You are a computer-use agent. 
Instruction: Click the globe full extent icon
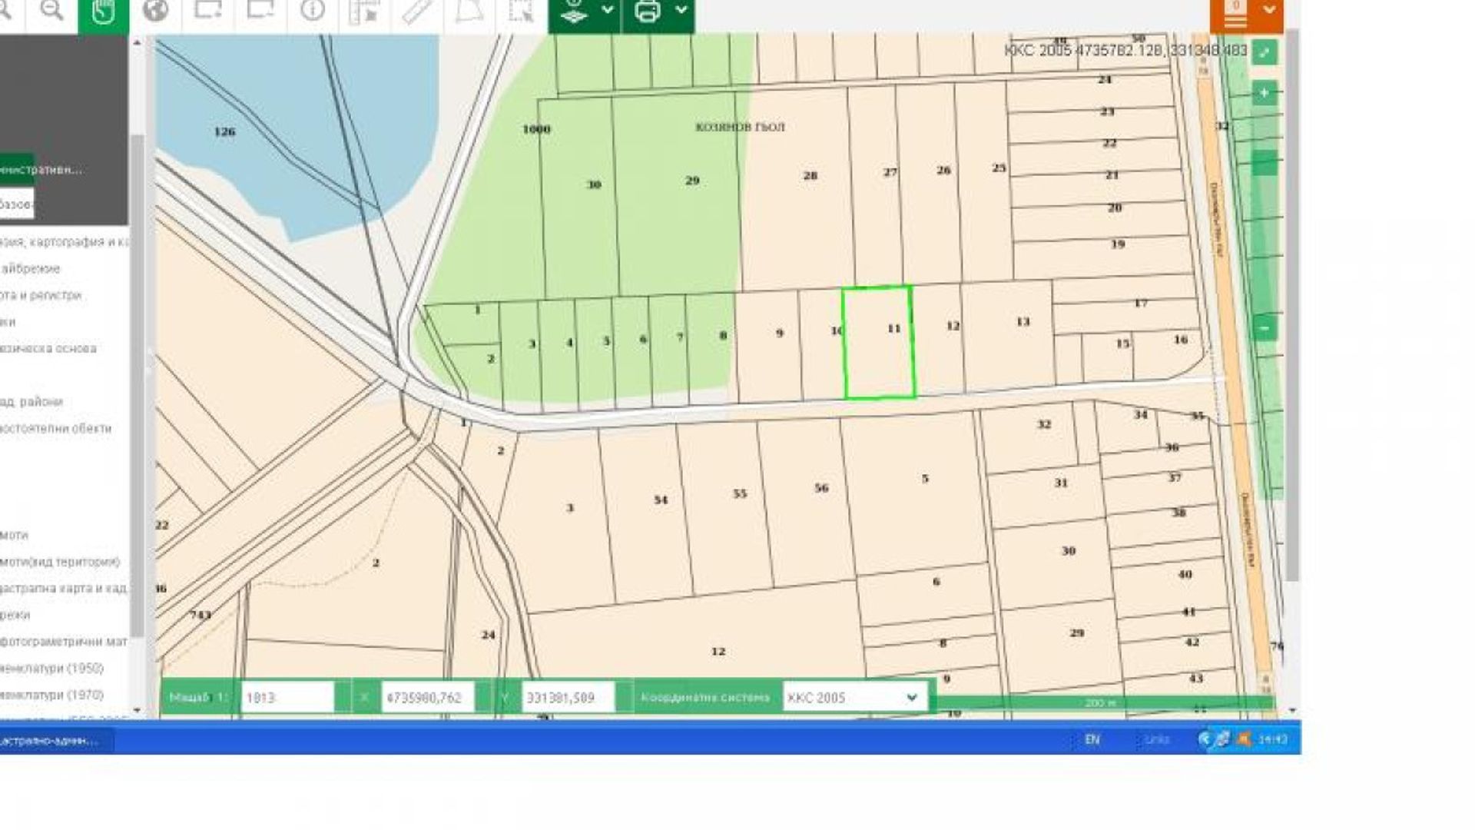coord(156,11)
